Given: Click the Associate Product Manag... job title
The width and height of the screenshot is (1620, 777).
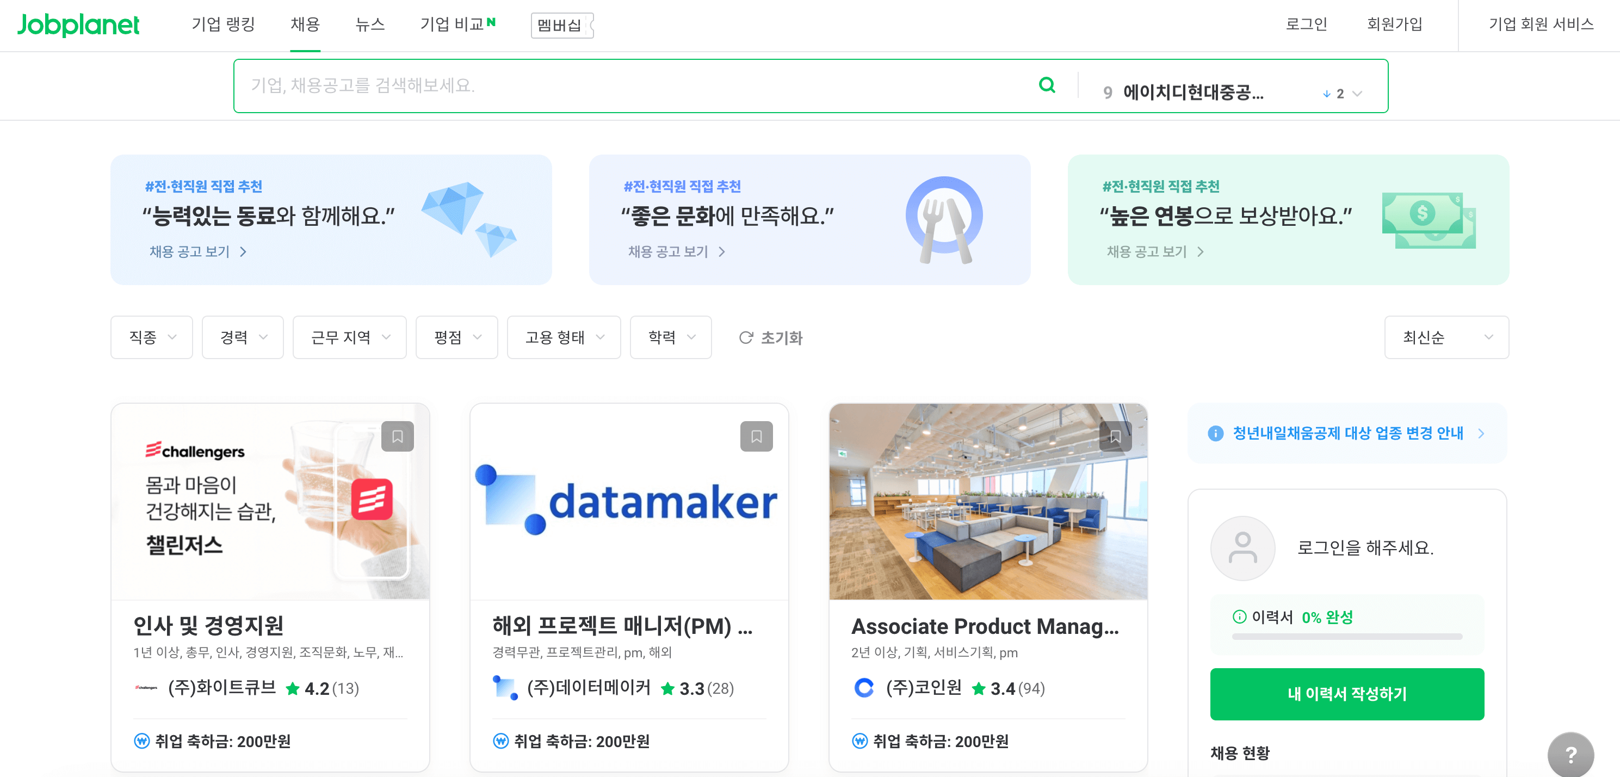Looking at the screenshot, I should point(985,626).
